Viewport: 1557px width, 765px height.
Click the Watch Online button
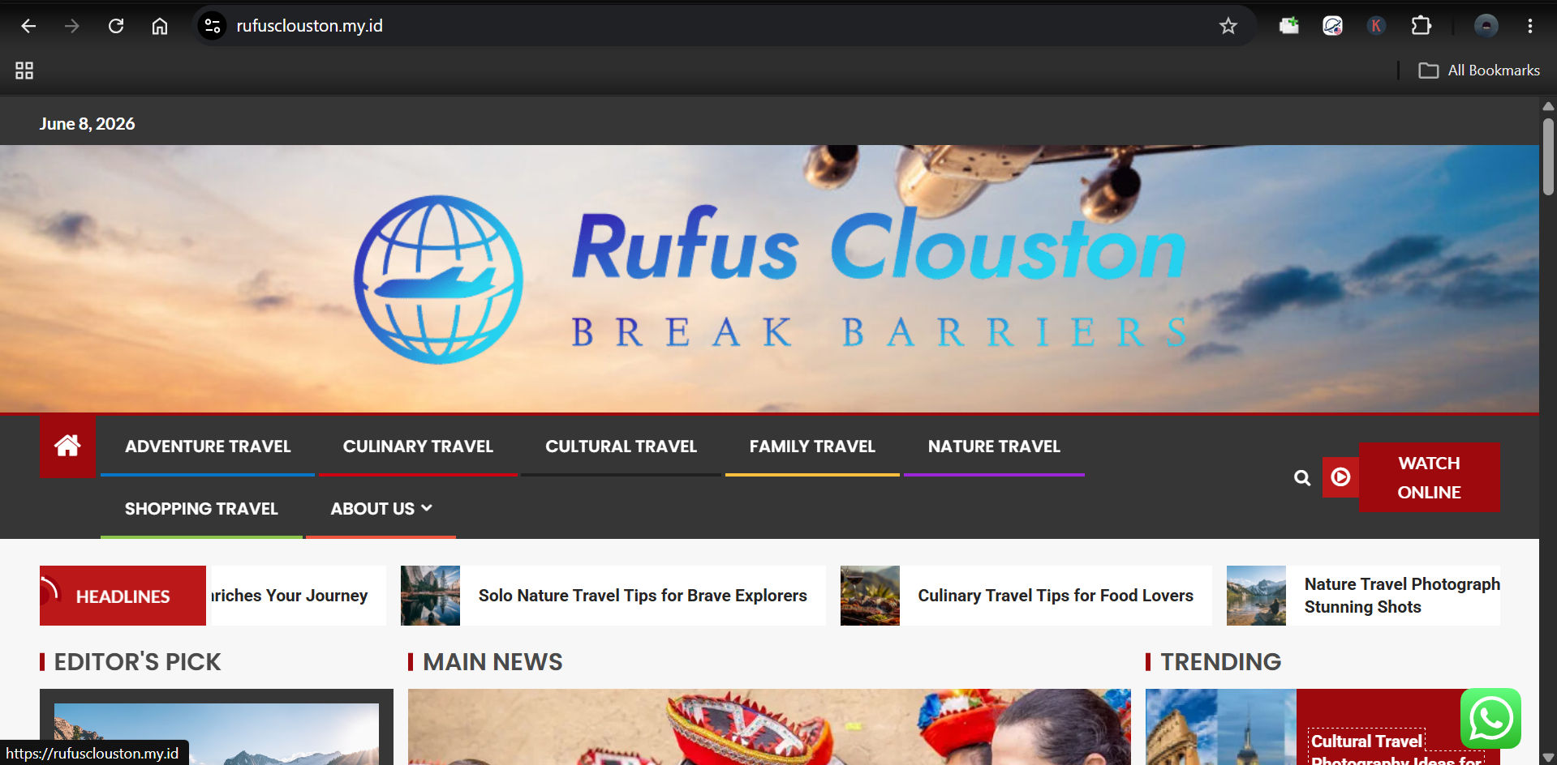[x=1429, y=477]
